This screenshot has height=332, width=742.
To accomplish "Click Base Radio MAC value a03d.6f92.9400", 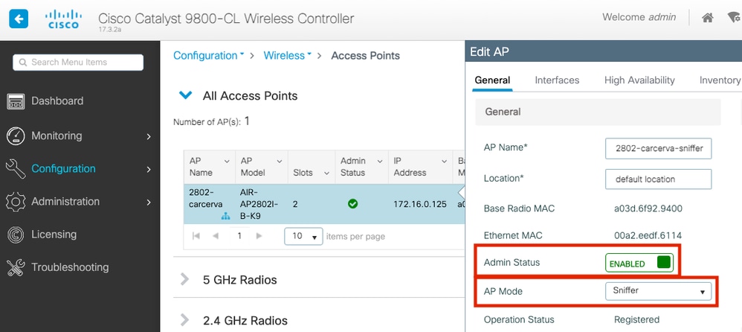I will (648, 208).
